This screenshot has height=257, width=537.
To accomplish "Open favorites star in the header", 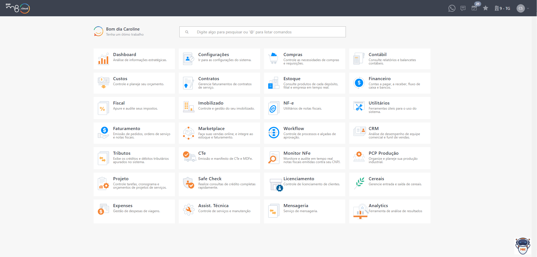I will (x=486, y=8).
